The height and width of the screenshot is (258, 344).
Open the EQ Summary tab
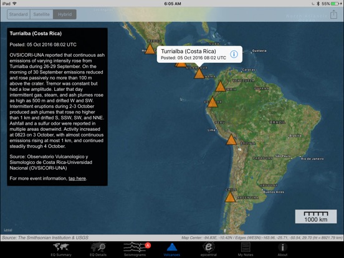click(x=61, y=250)
